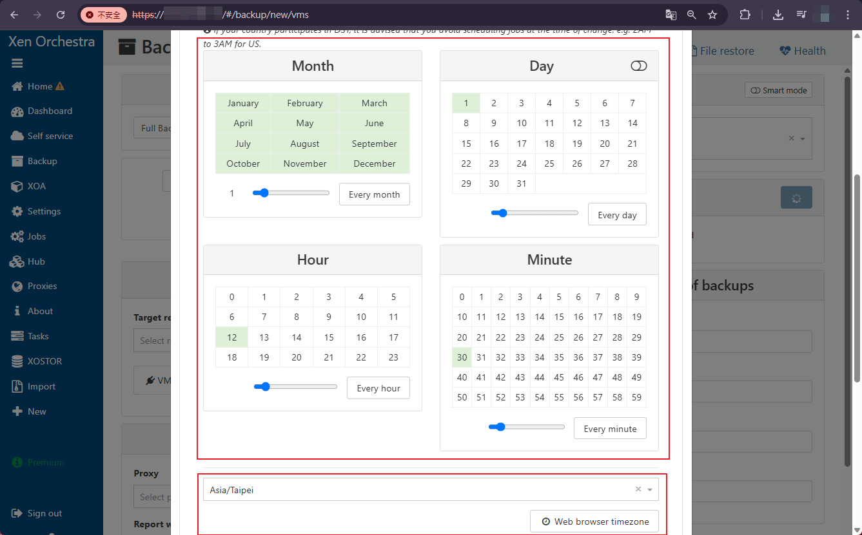Bookmark page with star icon
The width and height of the screenshot is (862, 535).
(712, 14)
